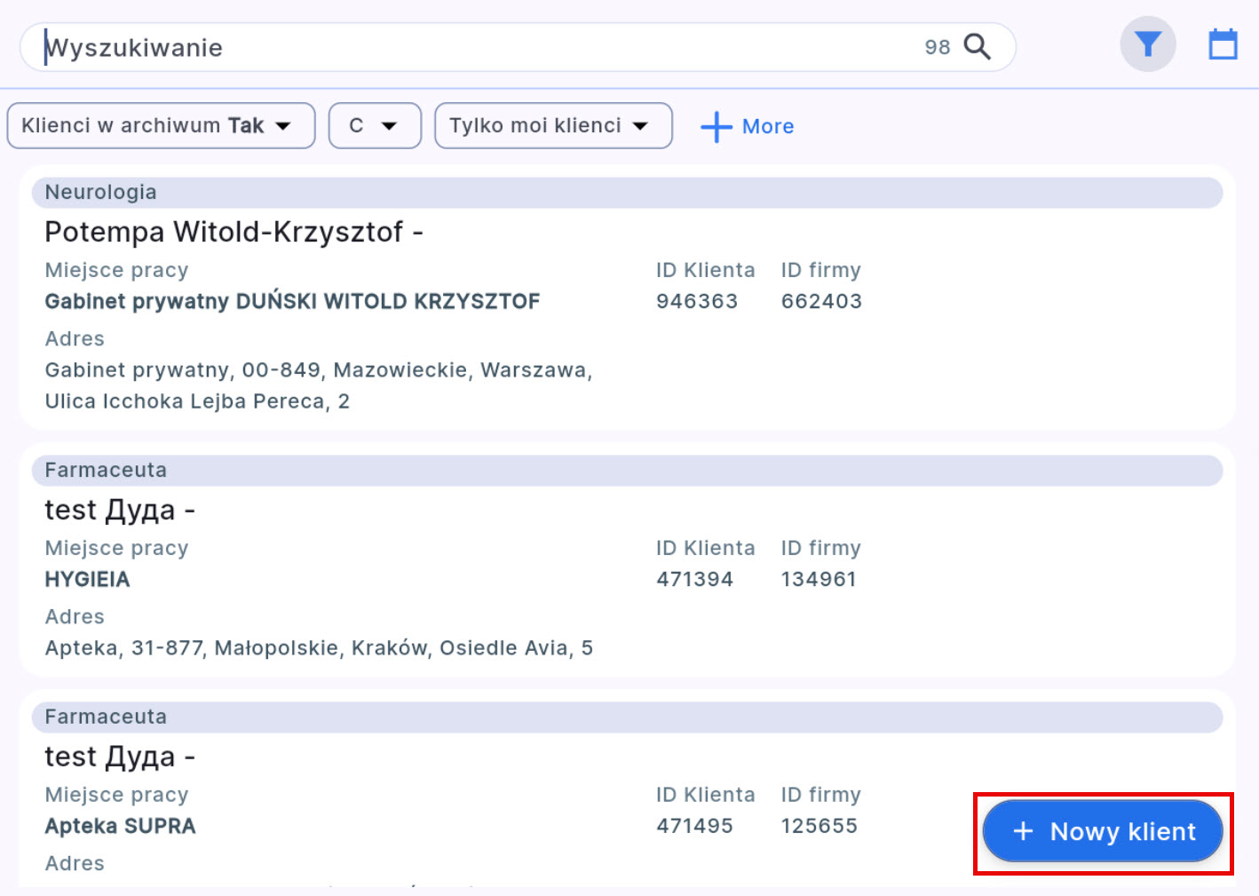Image resolution: width=1259 pixels, height=896 pixels.
Task: Click the plus icon in Nowy klient button
Action: (1023, 831)
